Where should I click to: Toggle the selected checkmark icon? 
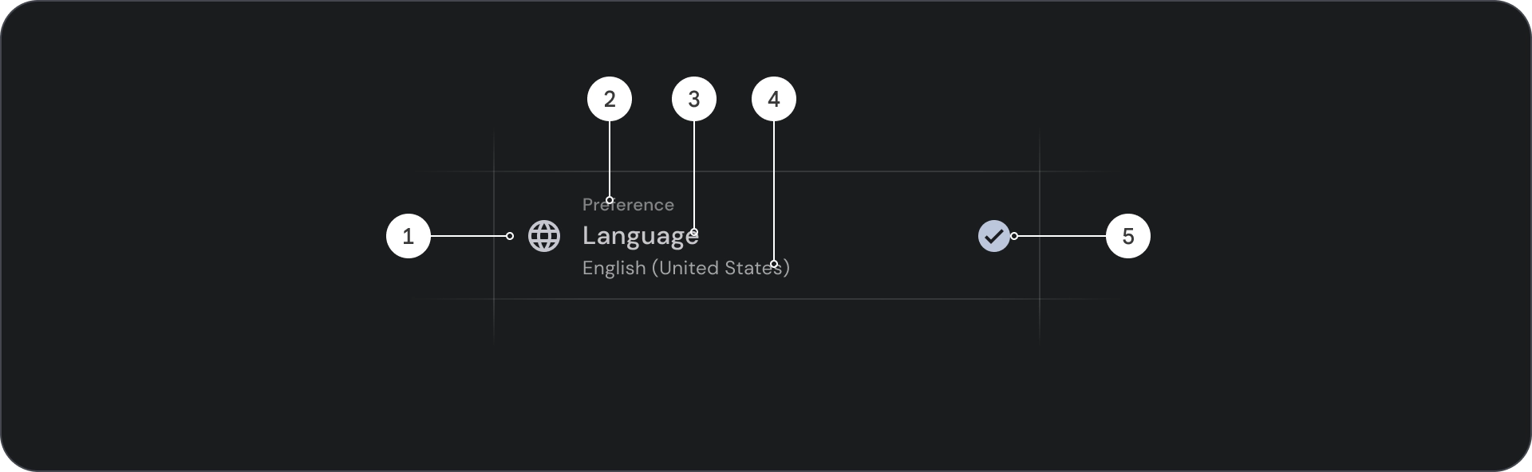coord(993,236)
